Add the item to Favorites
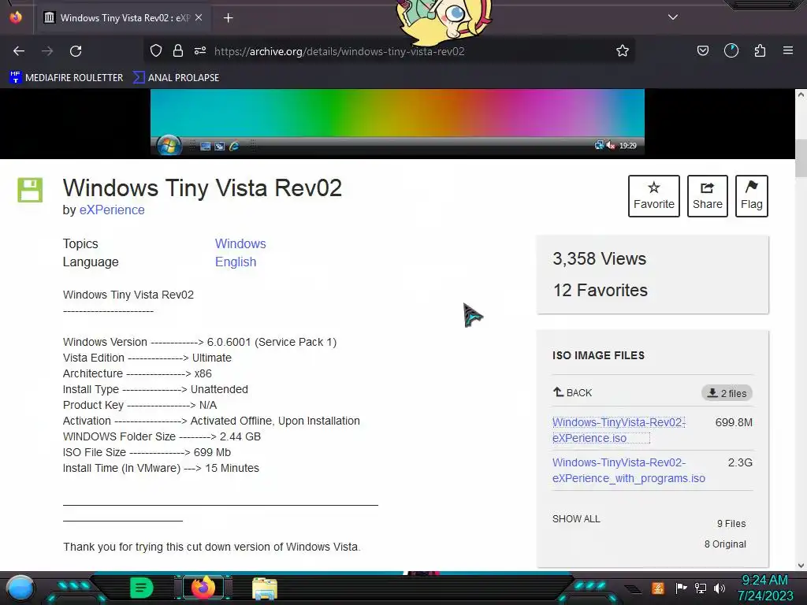Screen dimensions: 807x605 (x=653, y=196)
